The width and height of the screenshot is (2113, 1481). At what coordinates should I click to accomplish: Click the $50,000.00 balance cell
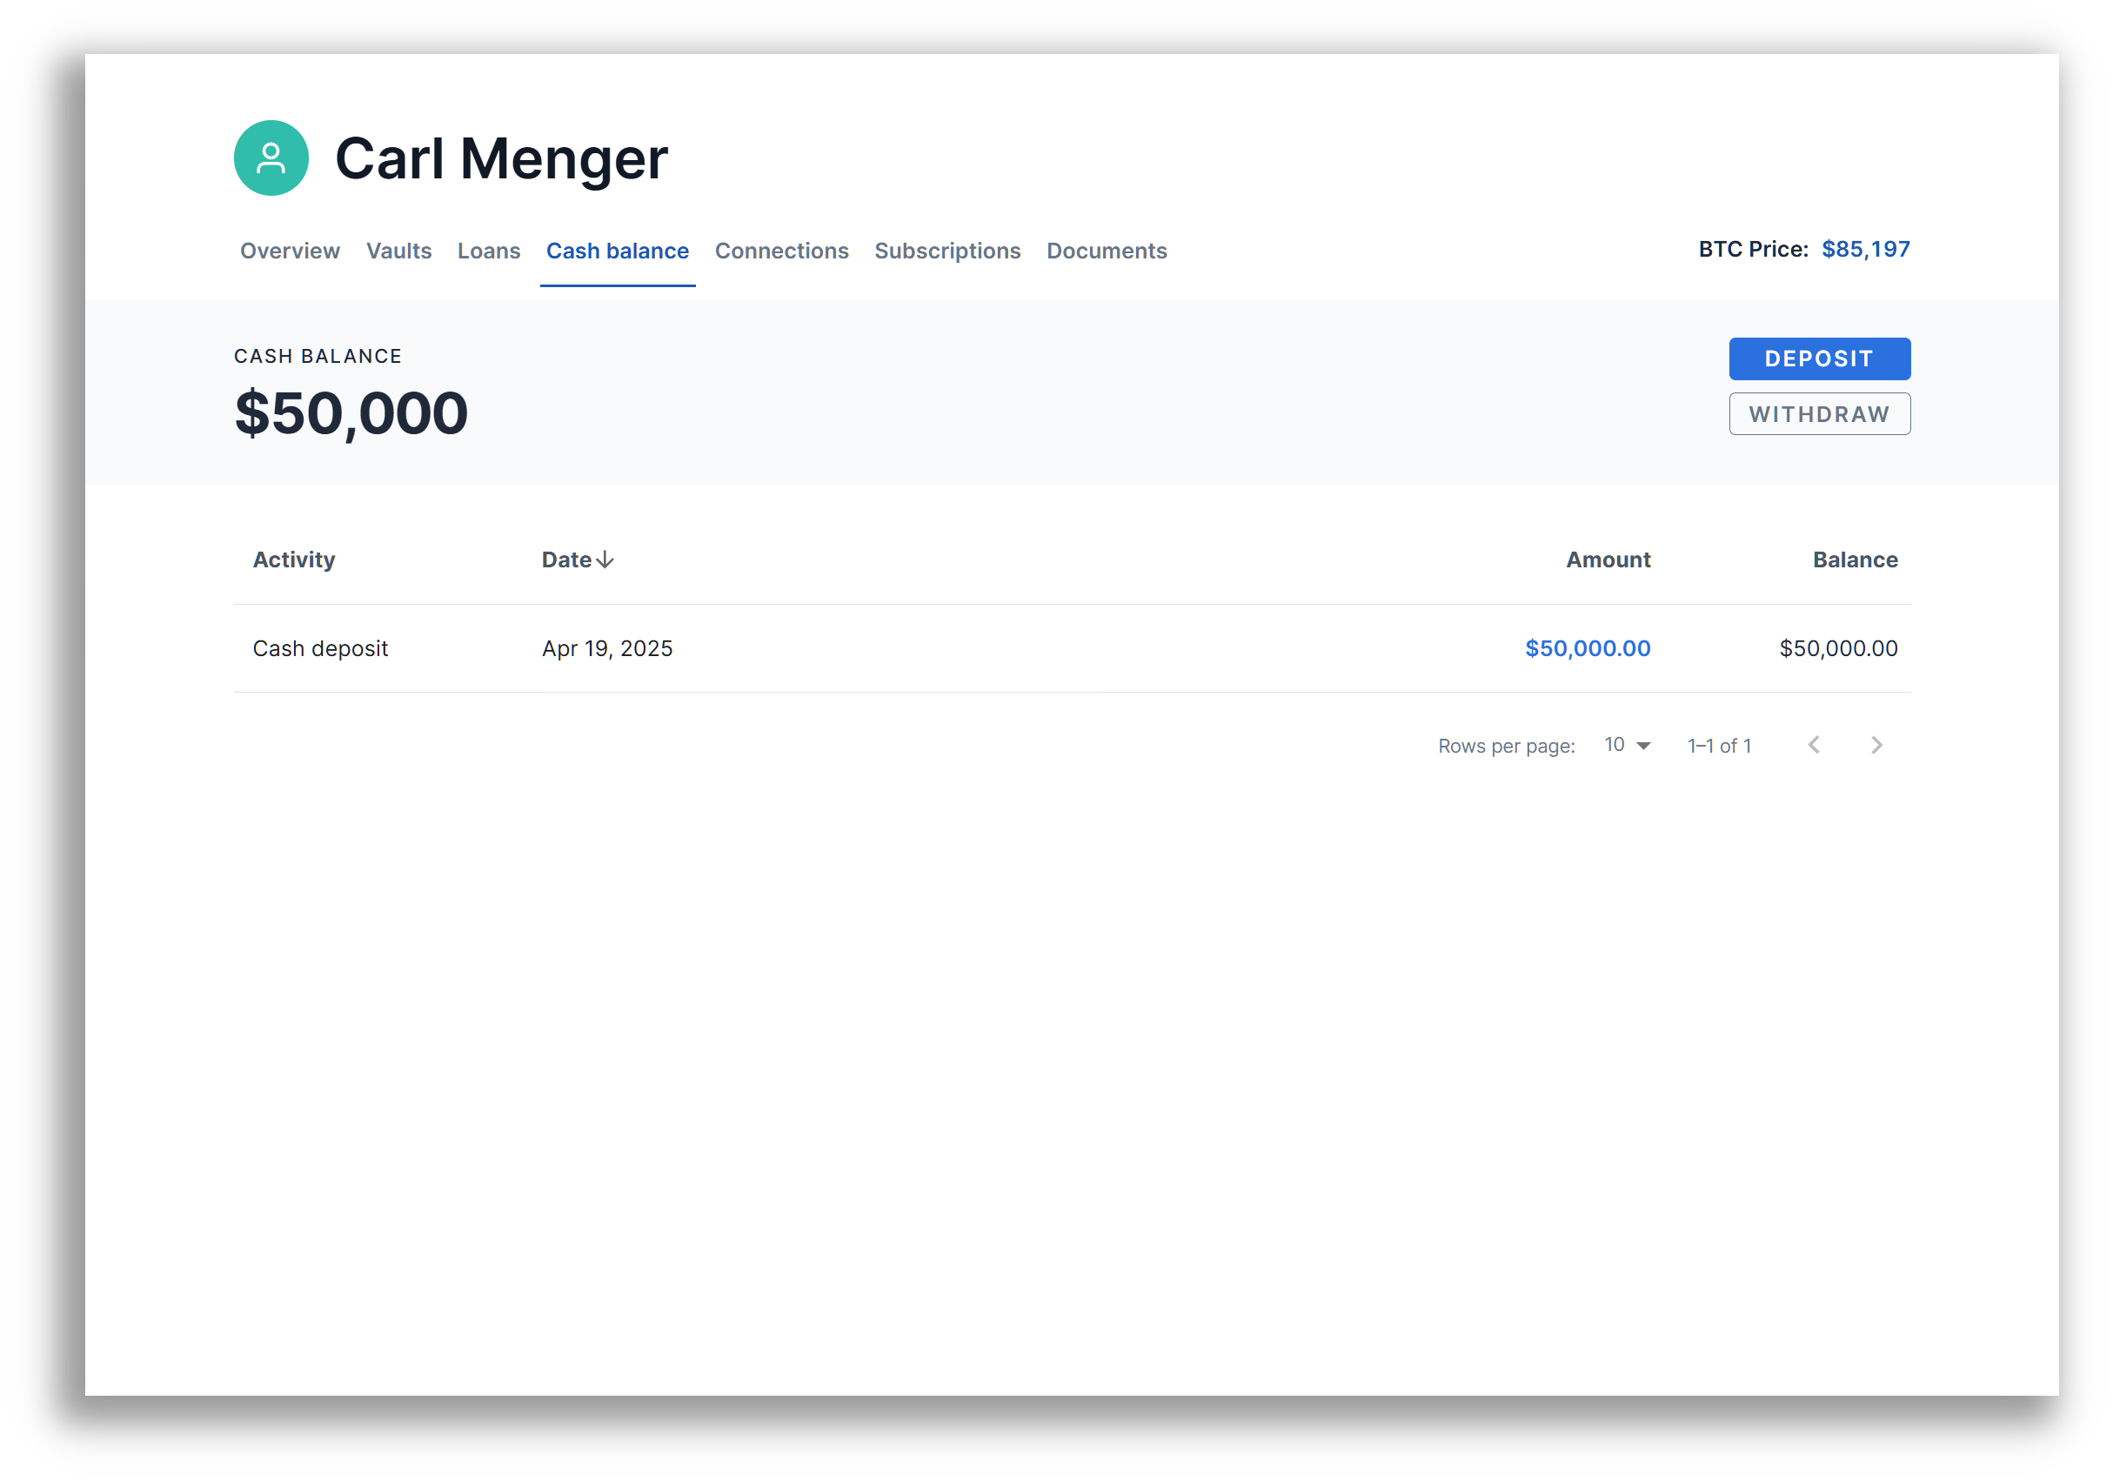pyautogui.click(x=1838, y=648)
